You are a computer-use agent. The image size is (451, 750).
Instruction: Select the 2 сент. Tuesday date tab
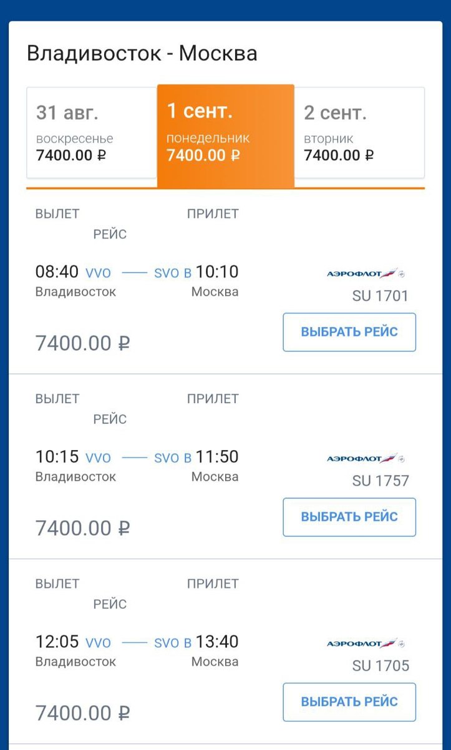359,132
